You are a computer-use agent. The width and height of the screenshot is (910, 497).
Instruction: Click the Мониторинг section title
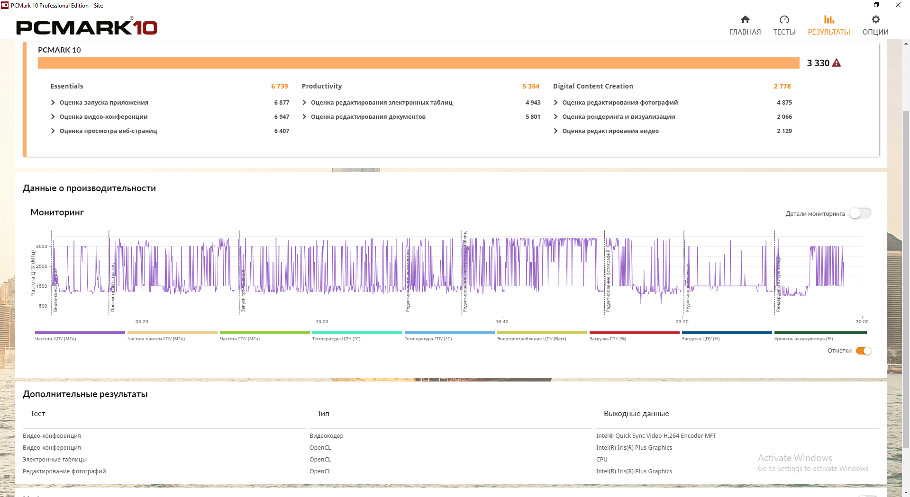[57, 213]
